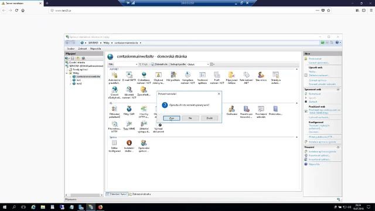This screenshot has width=375, height=211.
Task: Open the Připojovací řetězce icon
Action: pos(231,77)
